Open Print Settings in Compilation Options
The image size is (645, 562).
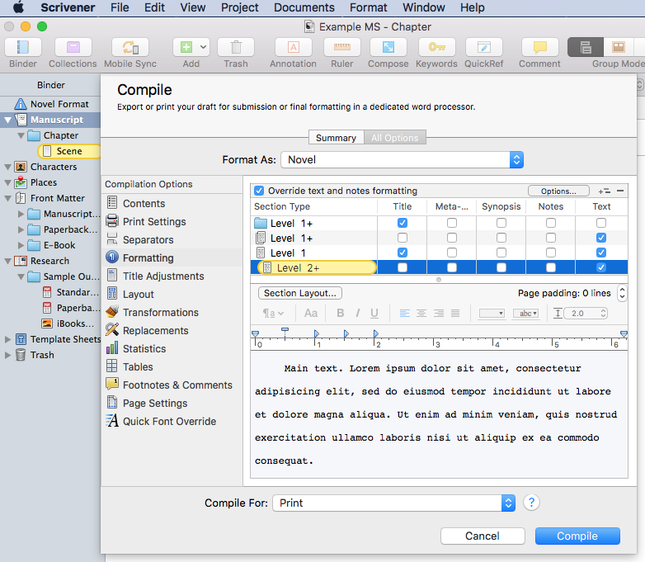pyautogui.click(x=154, y=221)
